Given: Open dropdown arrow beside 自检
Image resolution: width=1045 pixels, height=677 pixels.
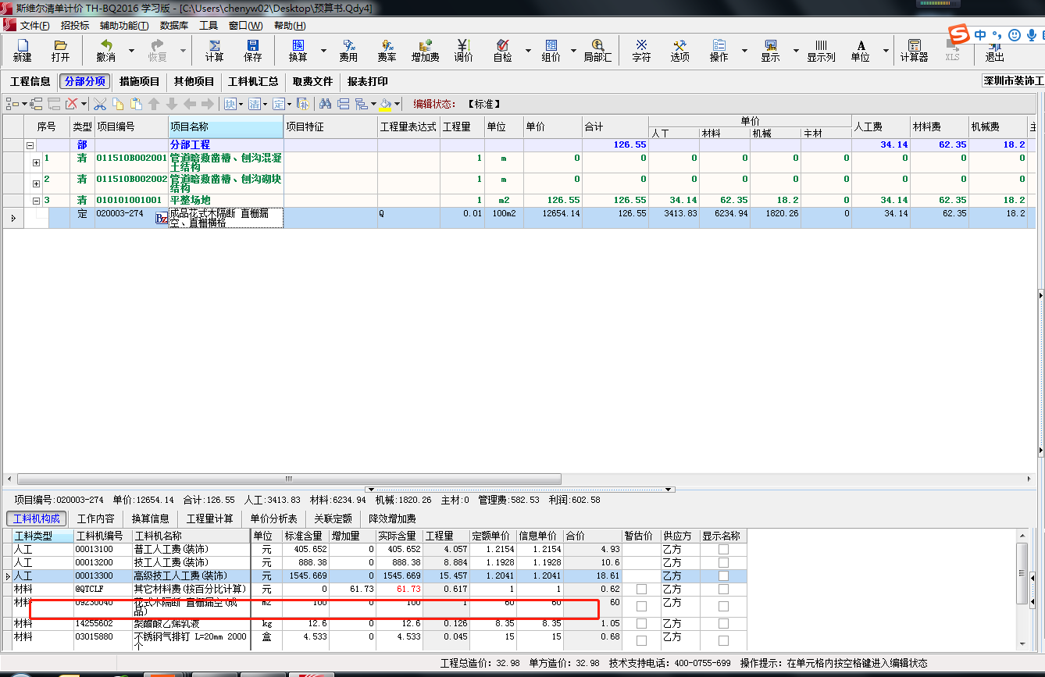Looking at the screenshot, I should click(x=528, y=51).
